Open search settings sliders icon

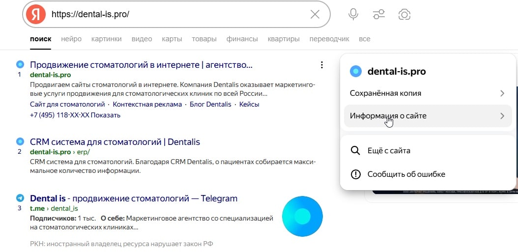[x=378, y=14]
